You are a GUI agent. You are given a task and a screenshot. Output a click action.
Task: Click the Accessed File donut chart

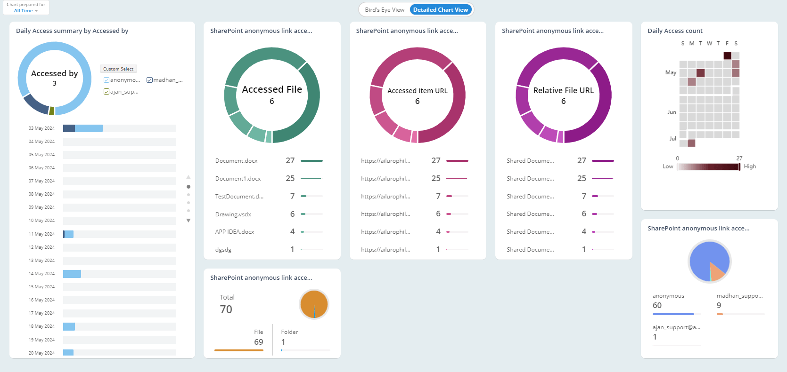[272, 95]
